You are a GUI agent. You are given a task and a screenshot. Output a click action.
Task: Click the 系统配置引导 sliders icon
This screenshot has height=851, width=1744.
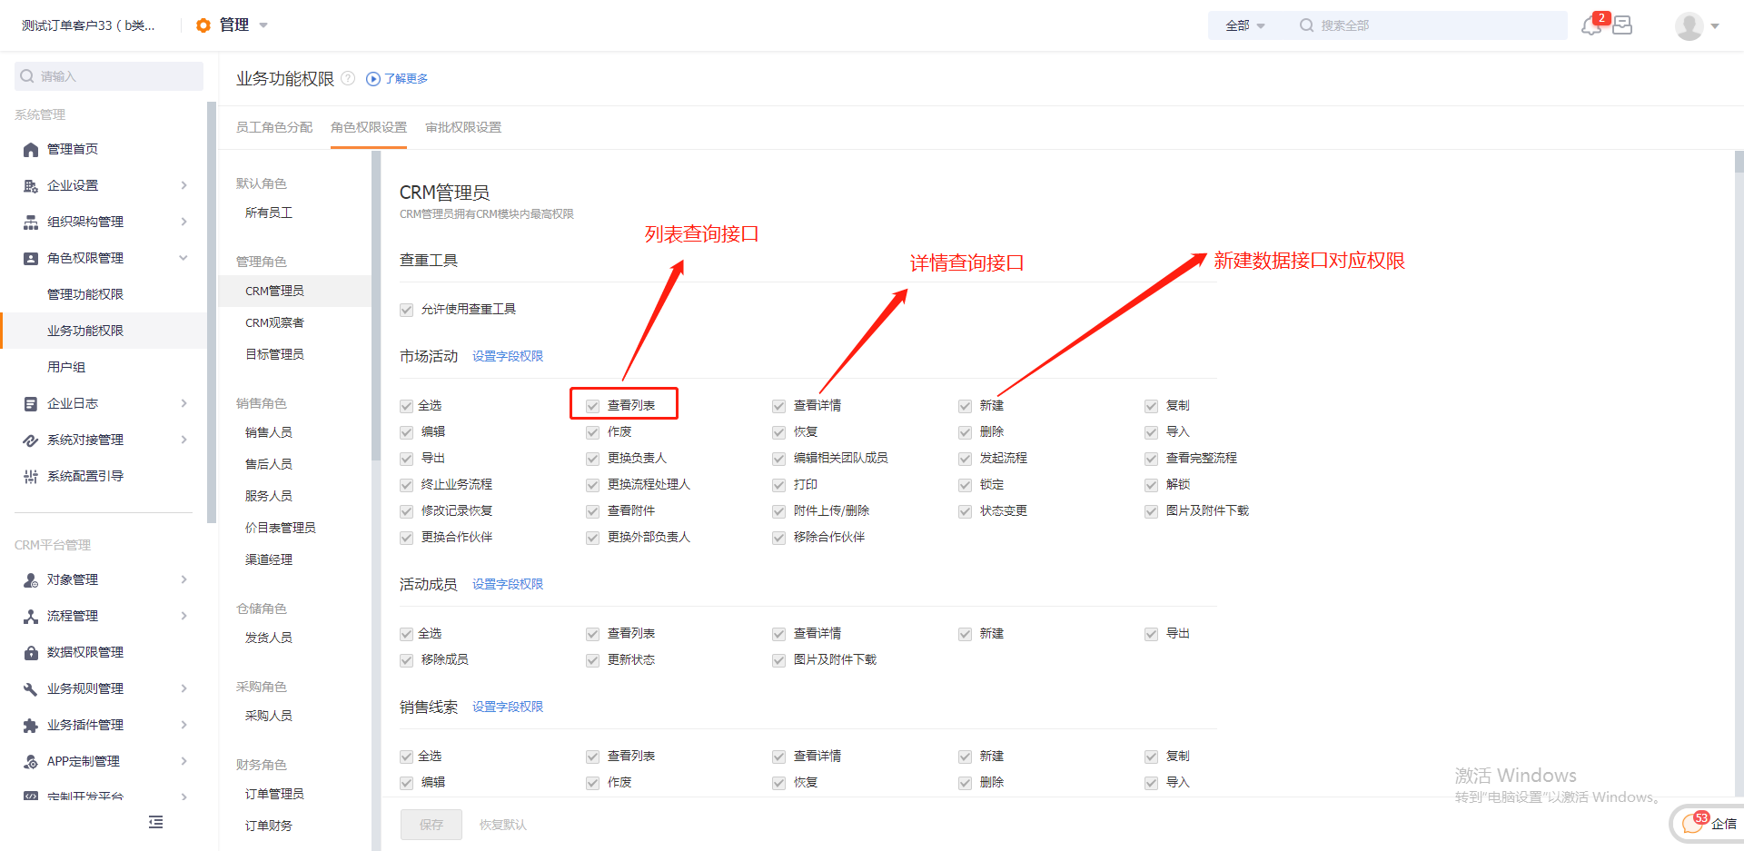[31, 476]
